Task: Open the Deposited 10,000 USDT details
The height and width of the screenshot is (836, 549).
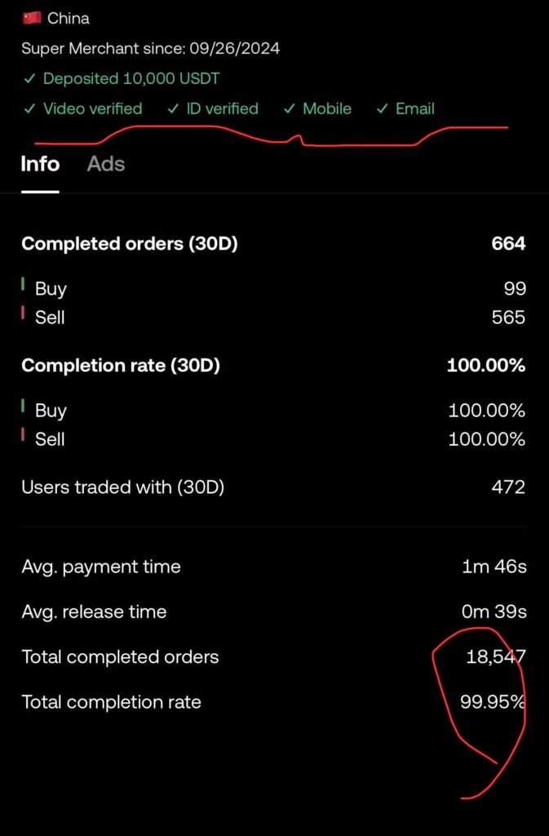Action: click(131, 78)
